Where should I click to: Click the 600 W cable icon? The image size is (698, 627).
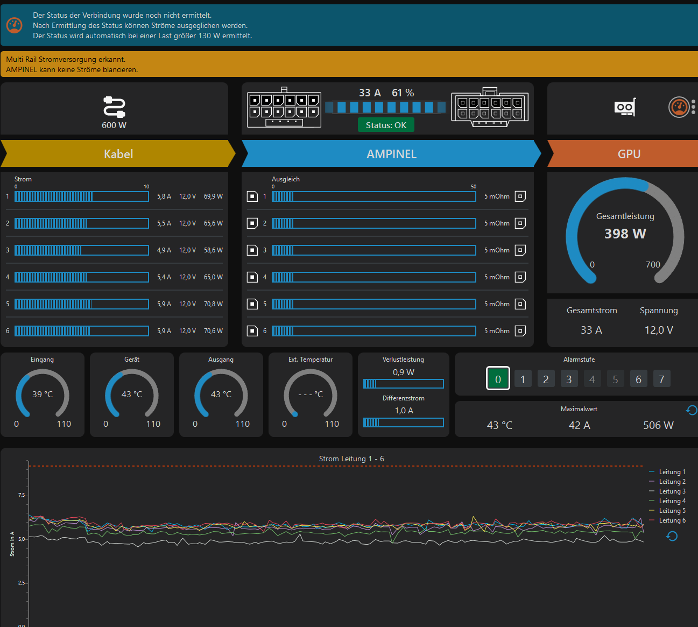114,107
